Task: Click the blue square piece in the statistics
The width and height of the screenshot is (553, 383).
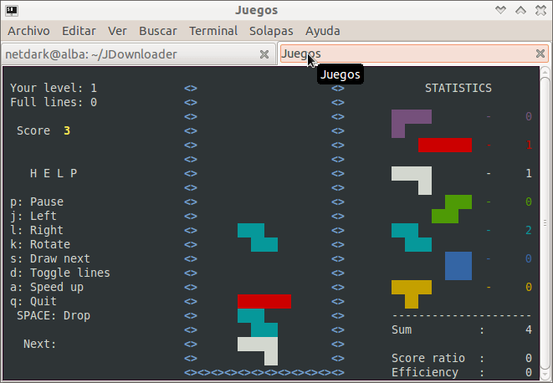Action: click(458, 265)
